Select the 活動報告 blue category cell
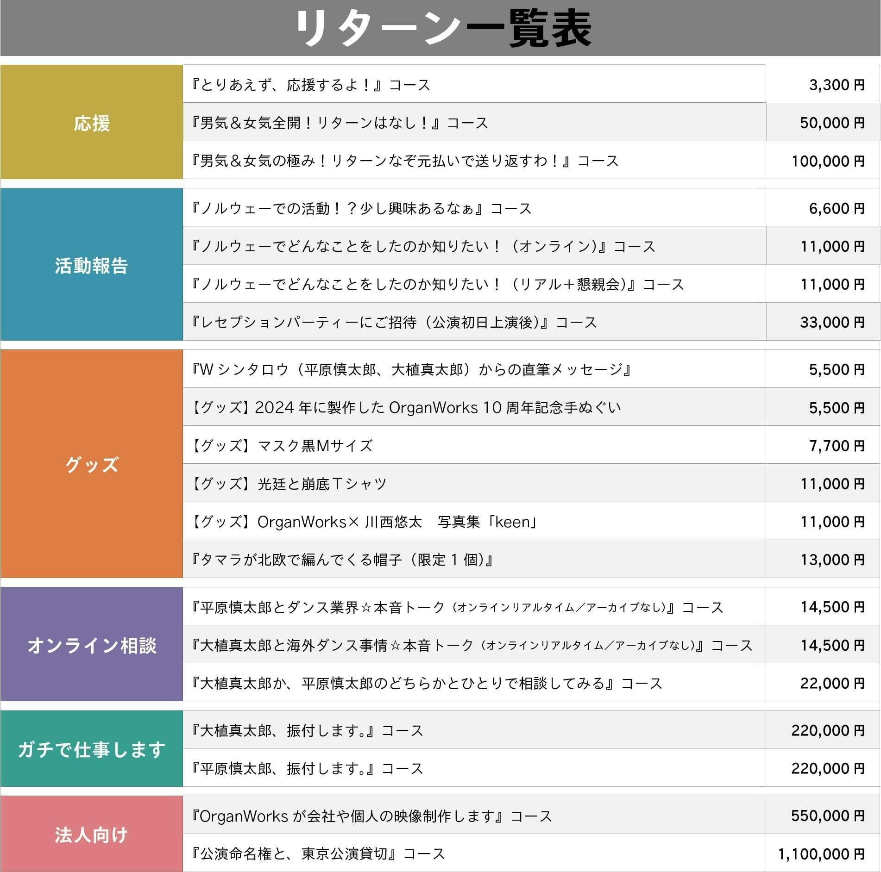881x872 pixels. 92,265
